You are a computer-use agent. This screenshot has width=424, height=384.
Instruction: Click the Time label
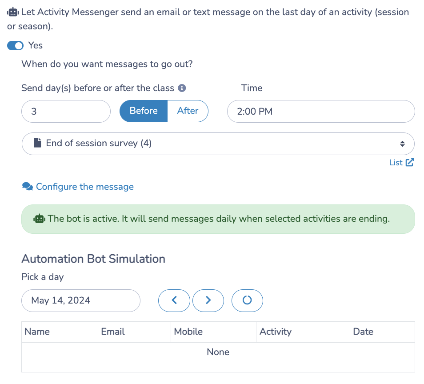tap(252, 88)
